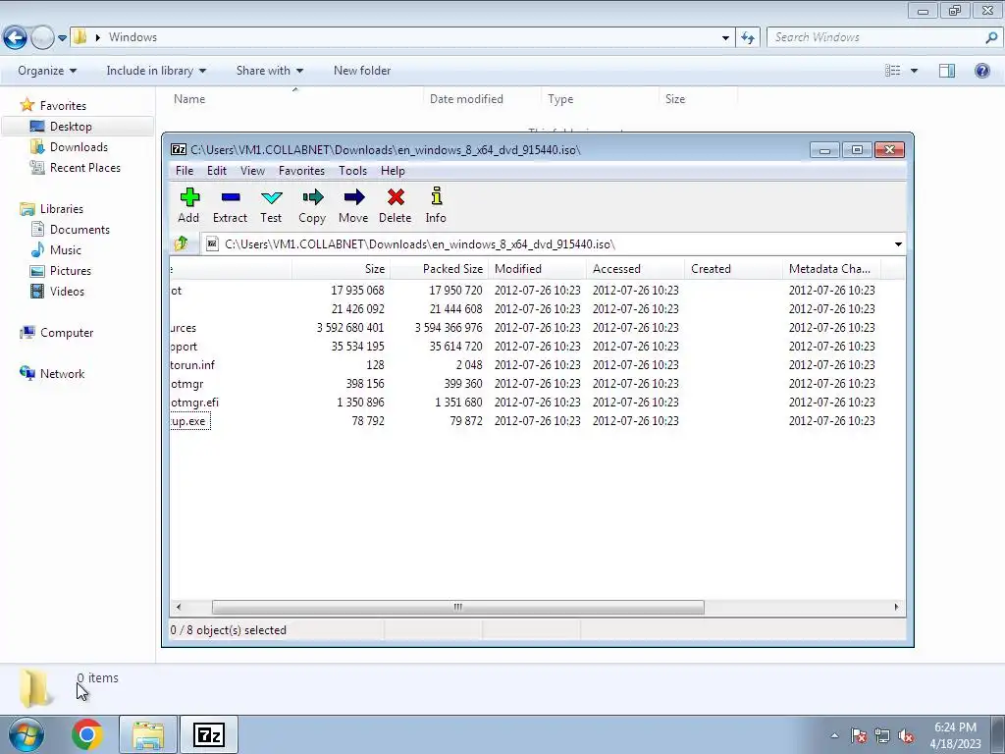Sort by Accessed column header

[635, 269]
